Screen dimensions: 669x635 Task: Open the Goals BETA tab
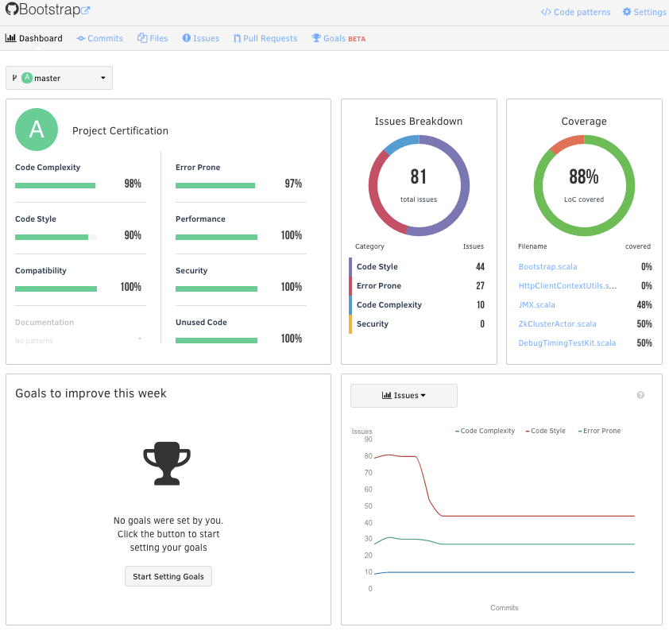click(x=338, y=38)
